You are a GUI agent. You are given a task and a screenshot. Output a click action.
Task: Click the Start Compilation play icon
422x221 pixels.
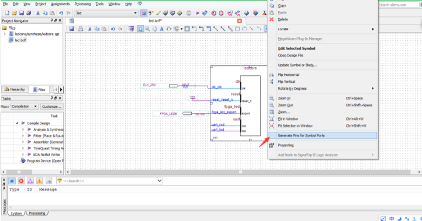coord(198,13)
